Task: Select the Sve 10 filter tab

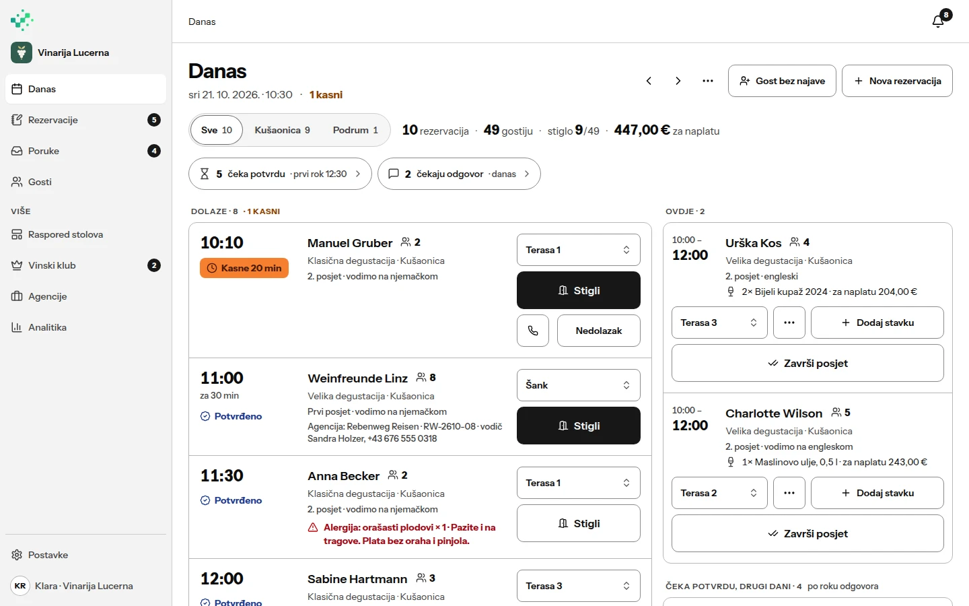Action: [x=217, y=130]
